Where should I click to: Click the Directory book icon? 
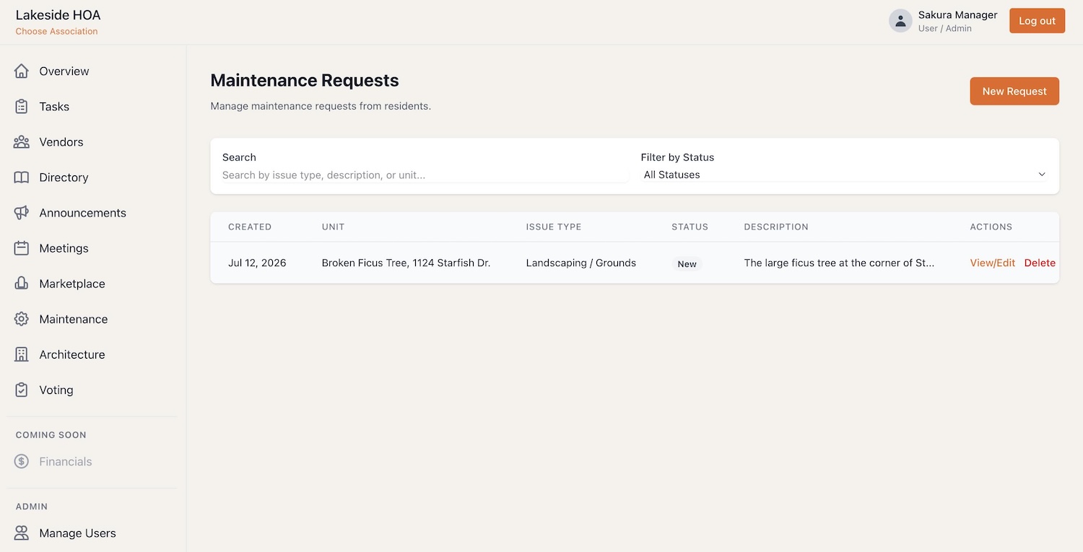(x=22, y=177)
